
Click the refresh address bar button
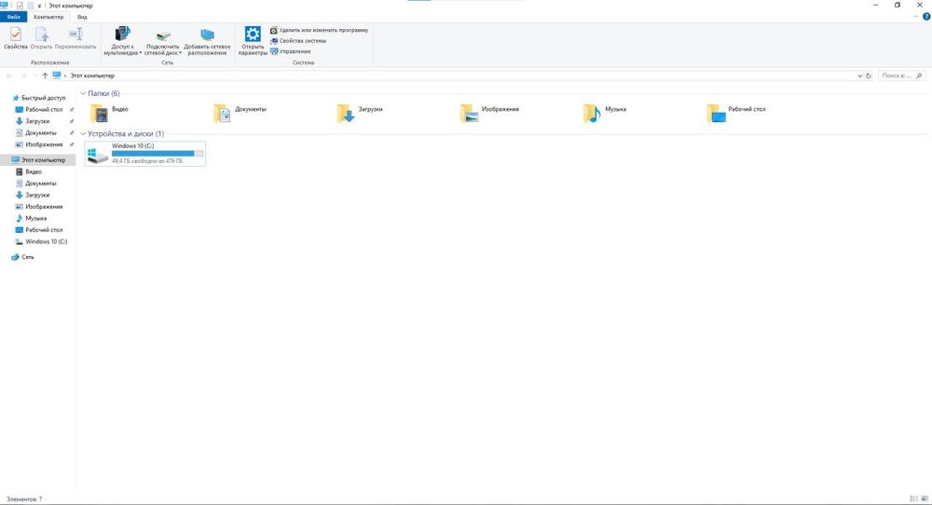click(869, 76)
